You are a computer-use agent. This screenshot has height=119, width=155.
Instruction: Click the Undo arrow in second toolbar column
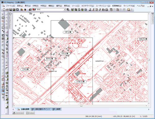pos(7,15)
